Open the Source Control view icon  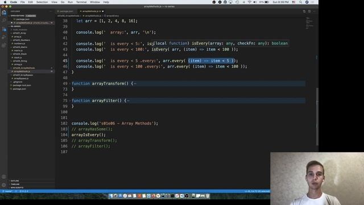(x=4, y=29)
